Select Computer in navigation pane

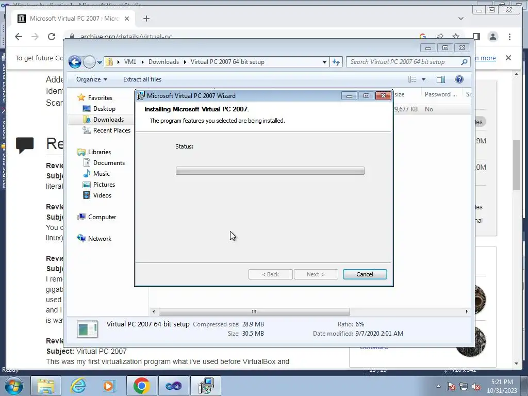coord(102,217)
